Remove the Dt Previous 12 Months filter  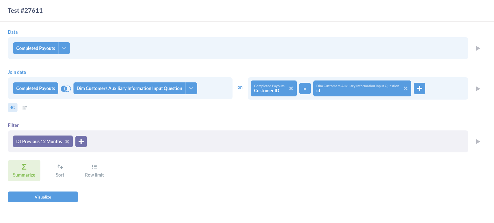coord(67,141)
